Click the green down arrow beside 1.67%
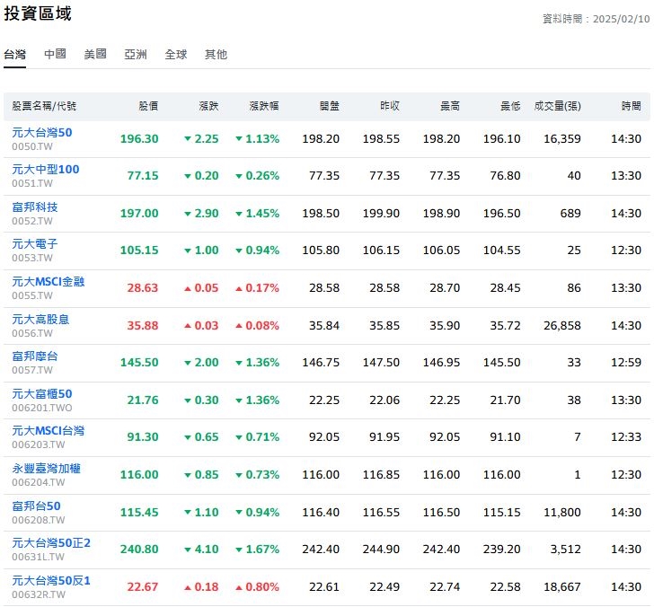Screen dimensions: 654x607 tap(239, 550)
